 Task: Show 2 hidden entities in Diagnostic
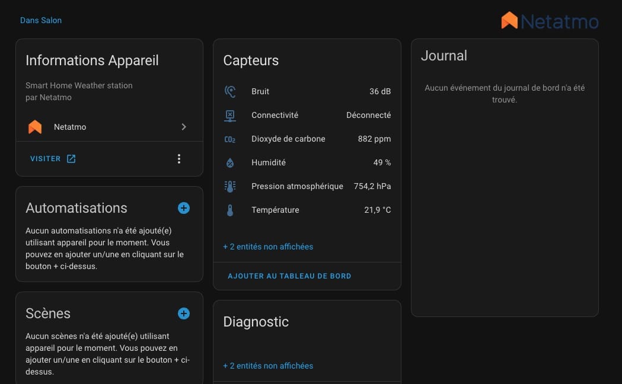coord(268,366)
